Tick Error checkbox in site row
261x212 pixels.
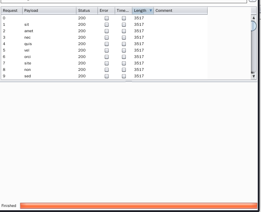point(106,63)
